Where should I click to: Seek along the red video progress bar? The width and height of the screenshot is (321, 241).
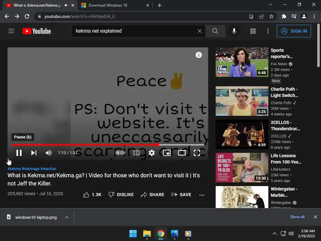(108, 145)
